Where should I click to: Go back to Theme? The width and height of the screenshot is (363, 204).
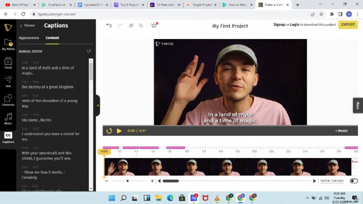[x=27, y=26]
